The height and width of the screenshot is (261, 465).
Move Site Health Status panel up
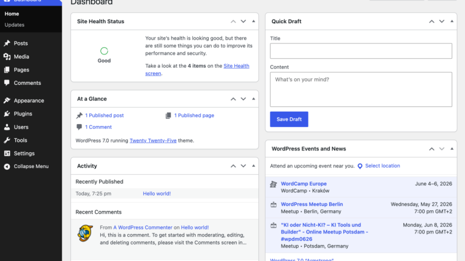point(233,21)
